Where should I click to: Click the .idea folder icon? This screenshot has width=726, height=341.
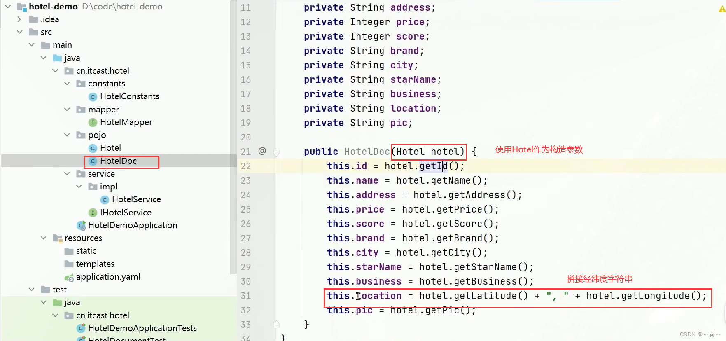pos(34,19)
